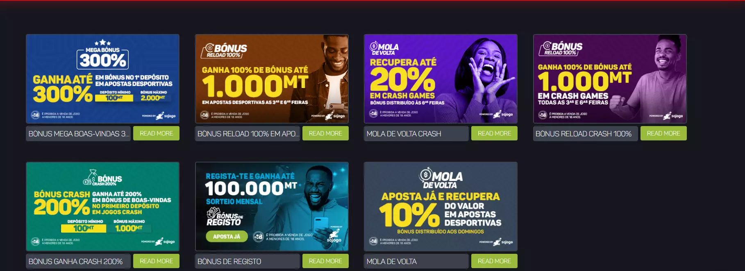The image size is (745, 271).
Task: Open READ MORE for Bónus Ganha Crash 200%
Action: coord(156,261)
